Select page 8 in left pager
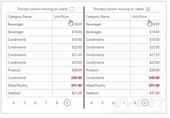Viewport: 170px width, 118px height. pos(57,103)
